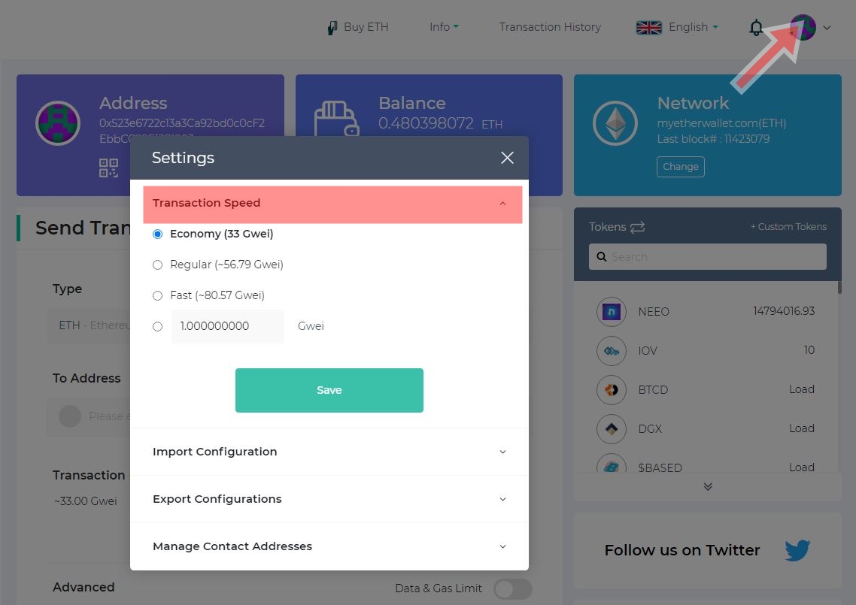
Task: Select the custom Gwei radio option
Action: (x=158, y=326)
